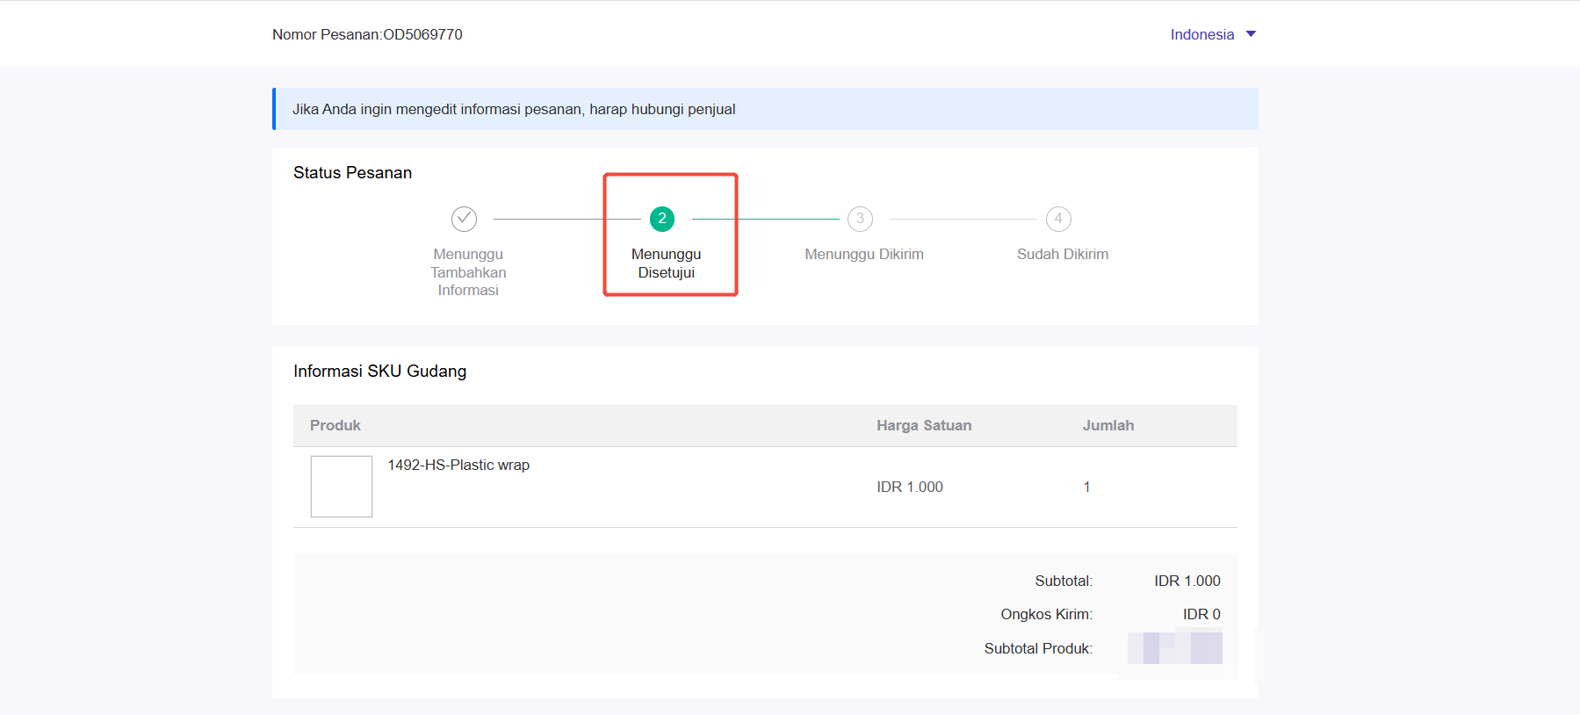The width and height of the screenshot is (1580, 715).
Task: Click the Sudah Dikirim step label
Action: click(x=1062, y=254)
